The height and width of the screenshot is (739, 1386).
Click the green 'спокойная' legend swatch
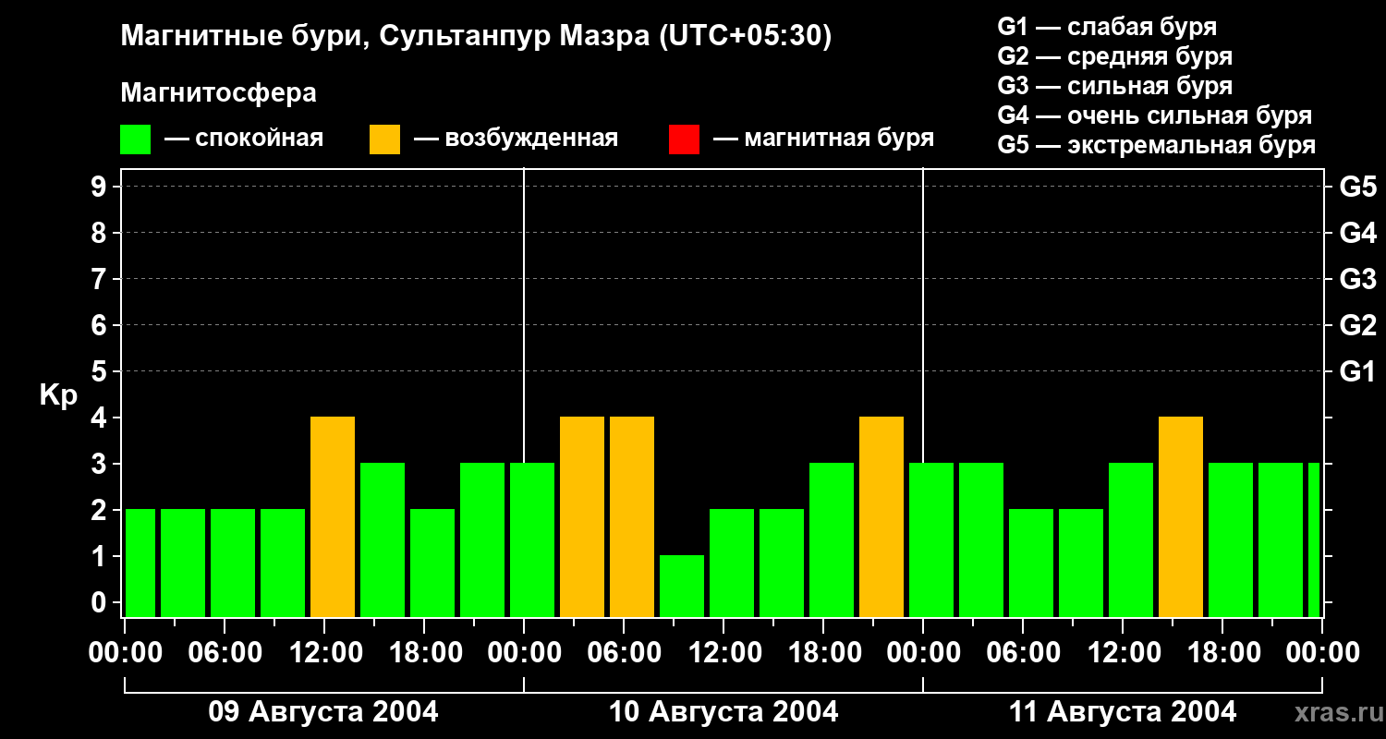tap(136, 139)
